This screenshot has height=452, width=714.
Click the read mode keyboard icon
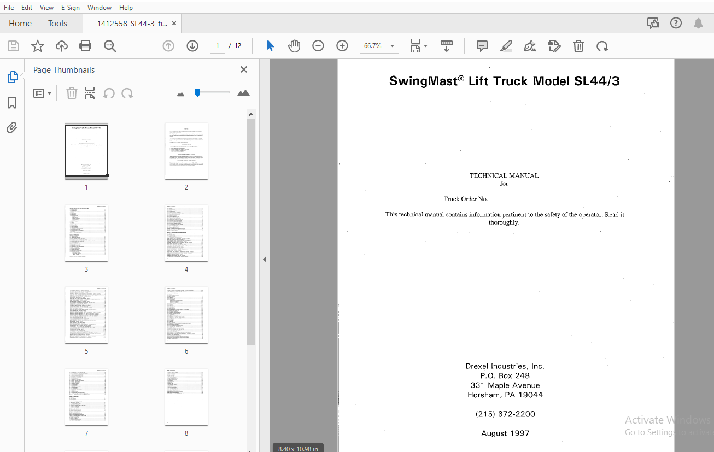tap(447, 46)
